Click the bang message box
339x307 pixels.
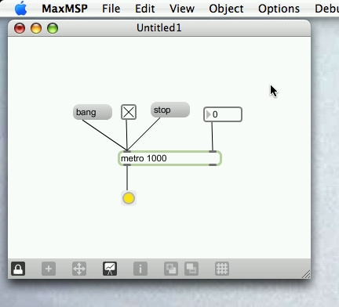93,112
